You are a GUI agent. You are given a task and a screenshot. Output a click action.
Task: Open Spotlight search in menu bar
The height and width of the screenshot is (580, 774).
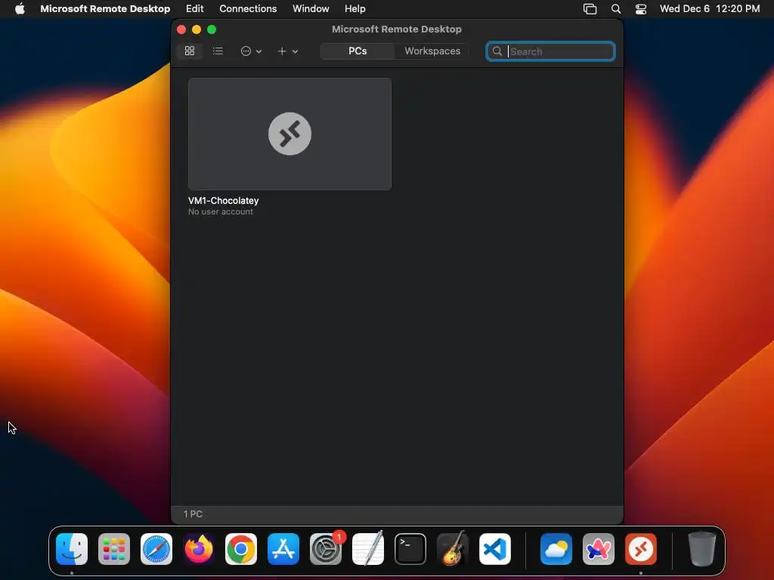[615, 9]
